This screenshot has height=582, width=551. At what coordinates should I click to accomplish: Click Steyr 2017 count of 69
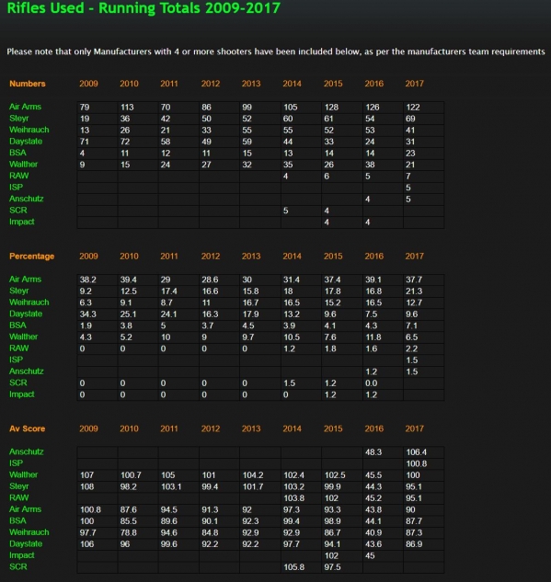pos(410,119)
